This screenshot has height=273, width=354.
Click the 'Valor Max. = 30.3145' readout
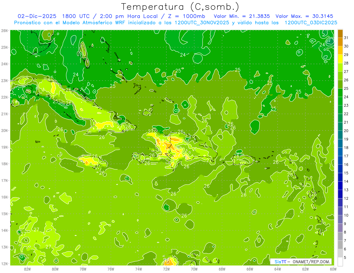[x=304, y=16]
